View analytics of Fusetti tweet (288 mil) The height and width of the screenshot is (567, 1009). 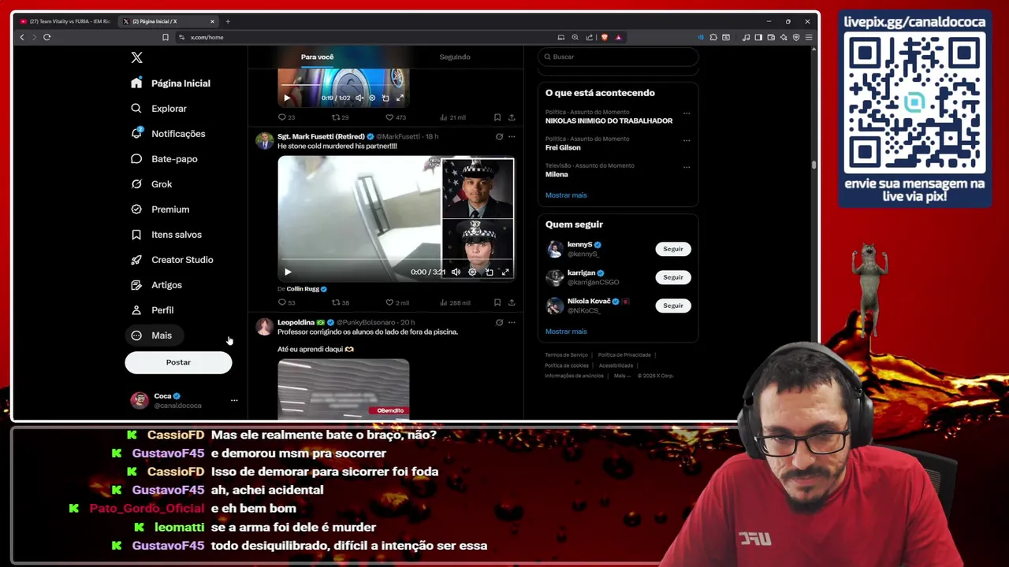455,302
